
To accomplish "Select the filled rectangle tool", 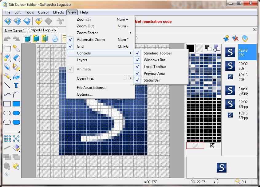I will click(16, 104).
